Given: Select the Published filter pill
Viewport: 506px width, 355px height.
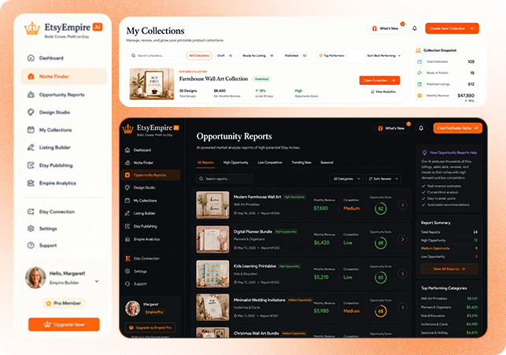Looking at the screenshot, I should [296, 56].
